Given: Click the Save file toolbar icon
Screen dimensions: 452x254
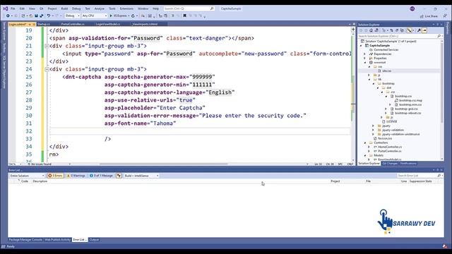Looking at the screenshot, I should [x=36, y=16].
